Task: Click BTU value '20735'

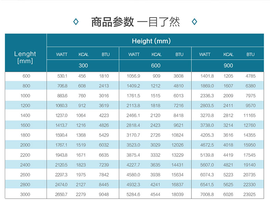Action: (x=249, y=175)
